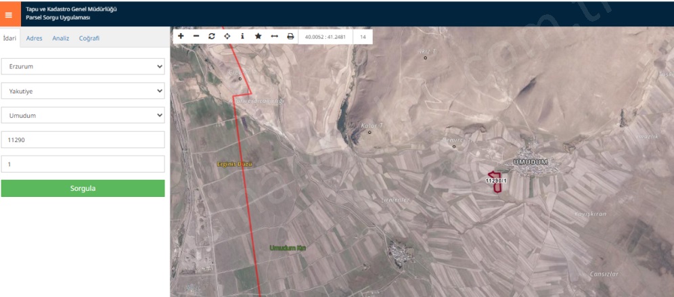Zoom out with the minus icon

click(196, 36)
